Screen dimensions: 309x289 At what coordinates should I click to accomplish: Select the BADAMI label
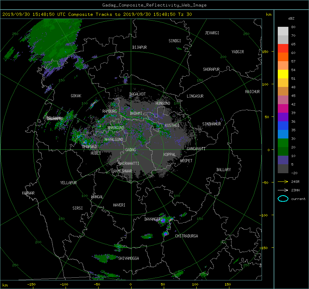pyautogui.click(x=136, y=113)
